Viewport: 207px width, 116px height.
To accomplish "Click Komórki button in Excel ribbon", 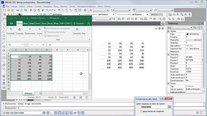I will [77, 32].
